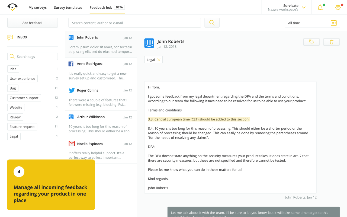The width and height of the screenshot is (347, 217).
Task: Open settings gear icon
Action: coord(338,7)
